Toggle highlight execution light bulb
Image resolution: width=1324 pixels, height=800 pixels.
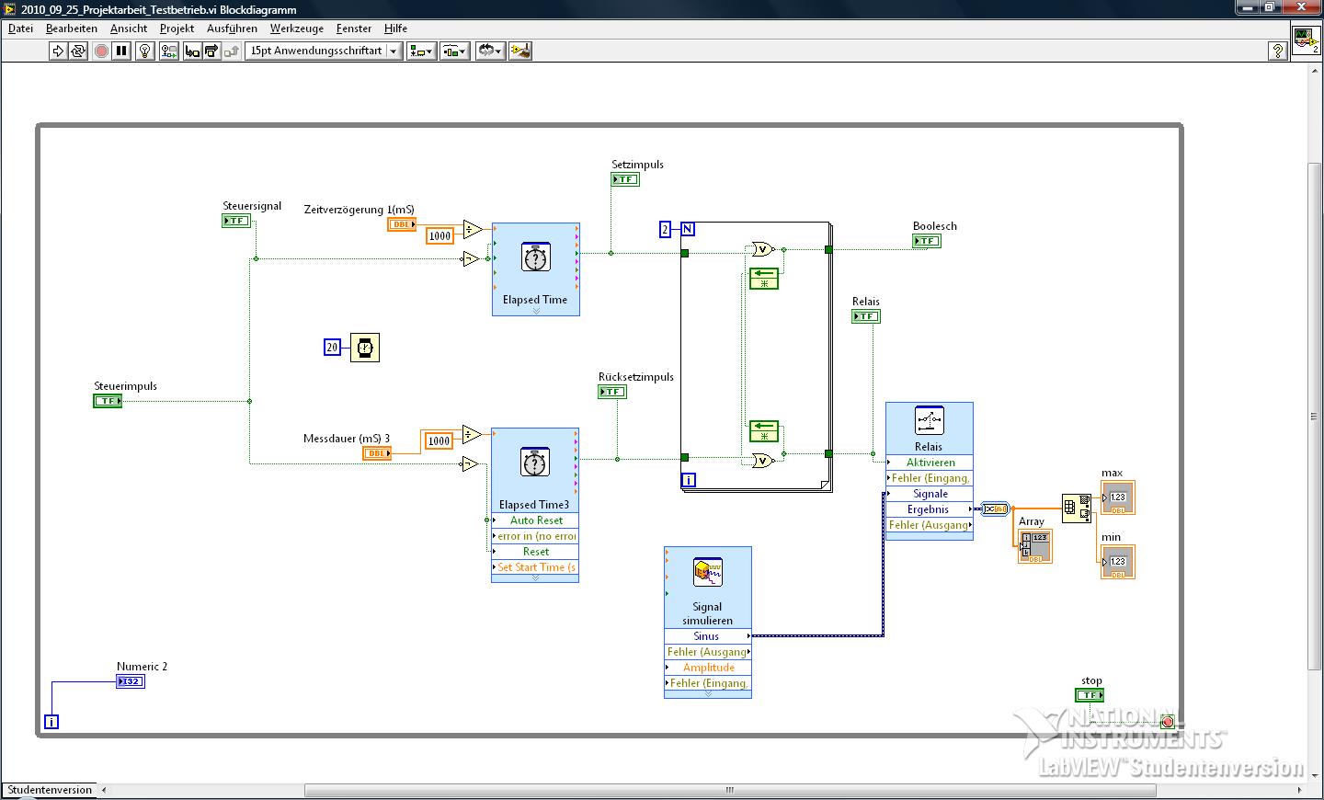coord(144,51)
